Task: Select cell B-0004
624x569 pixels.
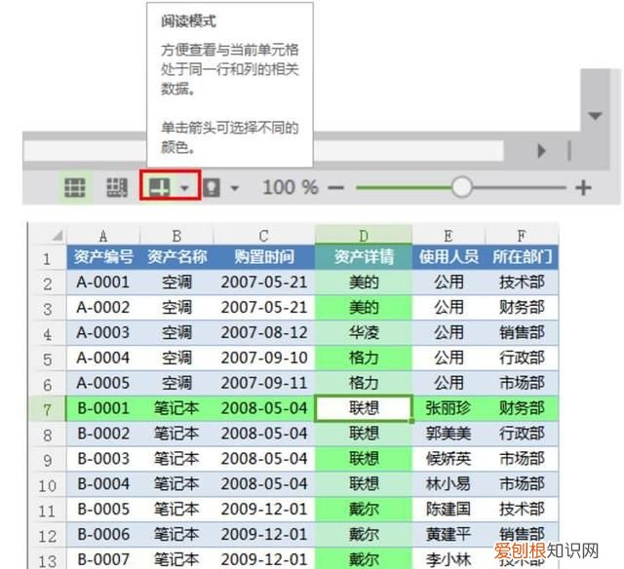Action: pyautogui.click(x=103, y=484)
